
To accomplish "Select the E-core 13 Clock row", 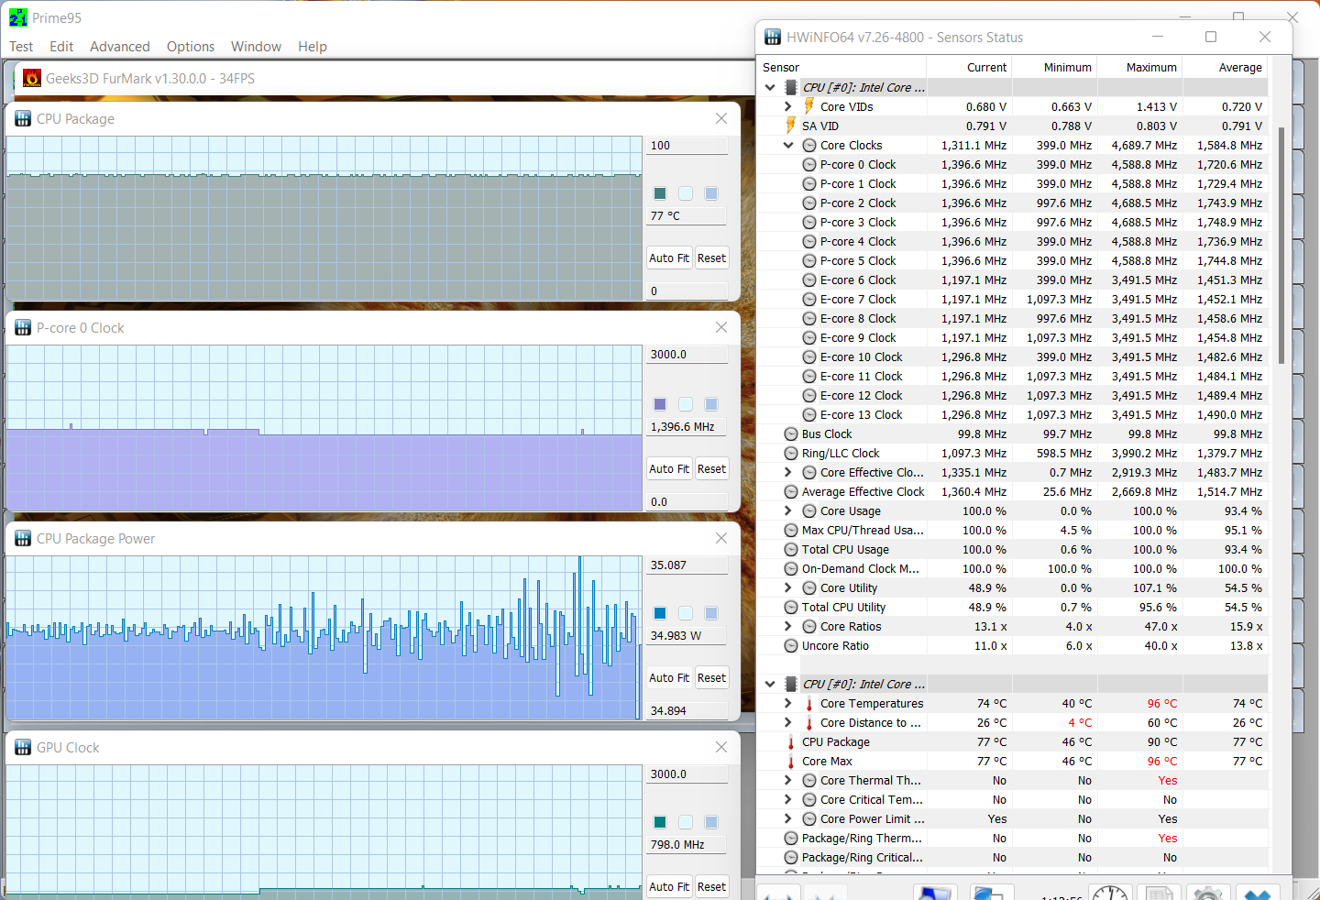I will click(x=1012, y=415).
